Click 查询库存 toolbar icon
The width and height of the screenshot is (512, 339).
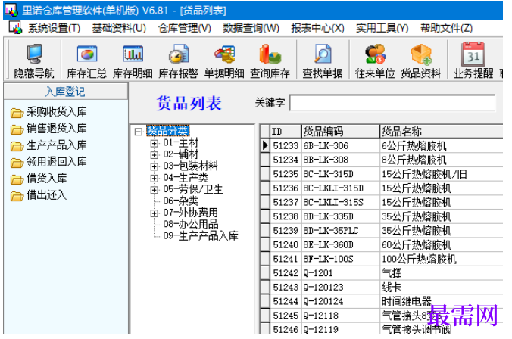[x=270, y=54]
